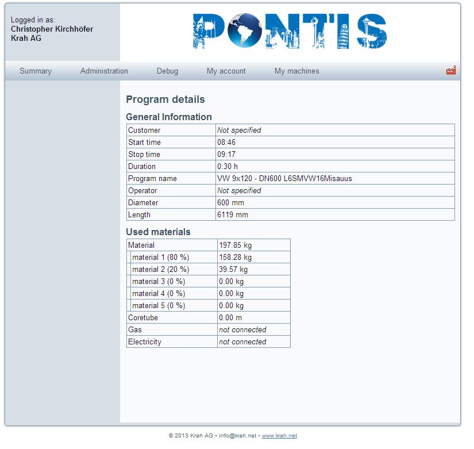Select the Duration value 0:30 h
Image resolution: width=474 pixels, height=449 pixels.
[x=228, y=167]
